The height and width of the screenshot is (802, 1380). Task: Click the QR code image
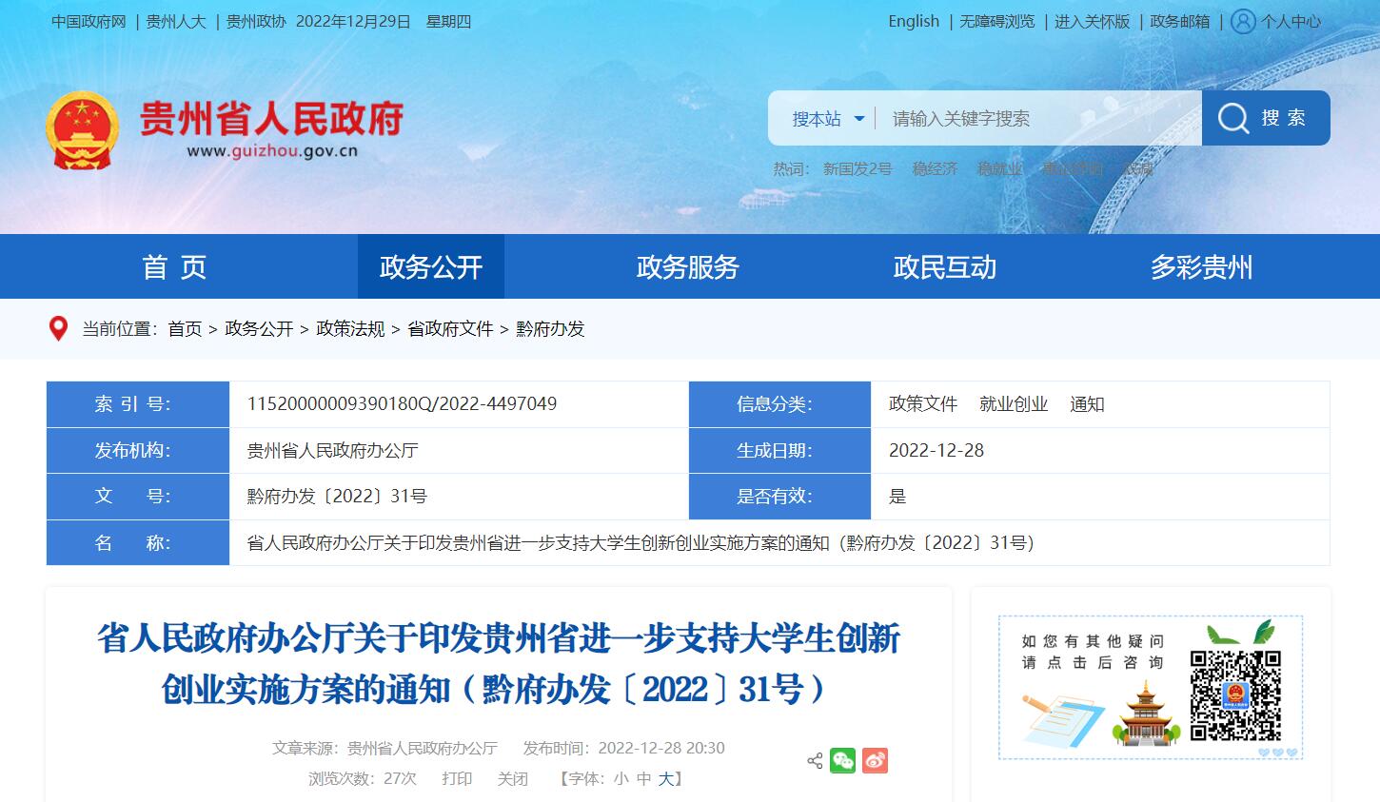click(1235, 694)
